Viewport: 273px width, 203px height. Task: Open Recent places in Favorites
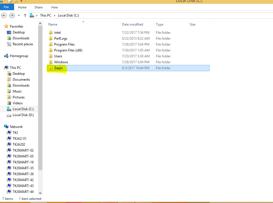(23, 44)
